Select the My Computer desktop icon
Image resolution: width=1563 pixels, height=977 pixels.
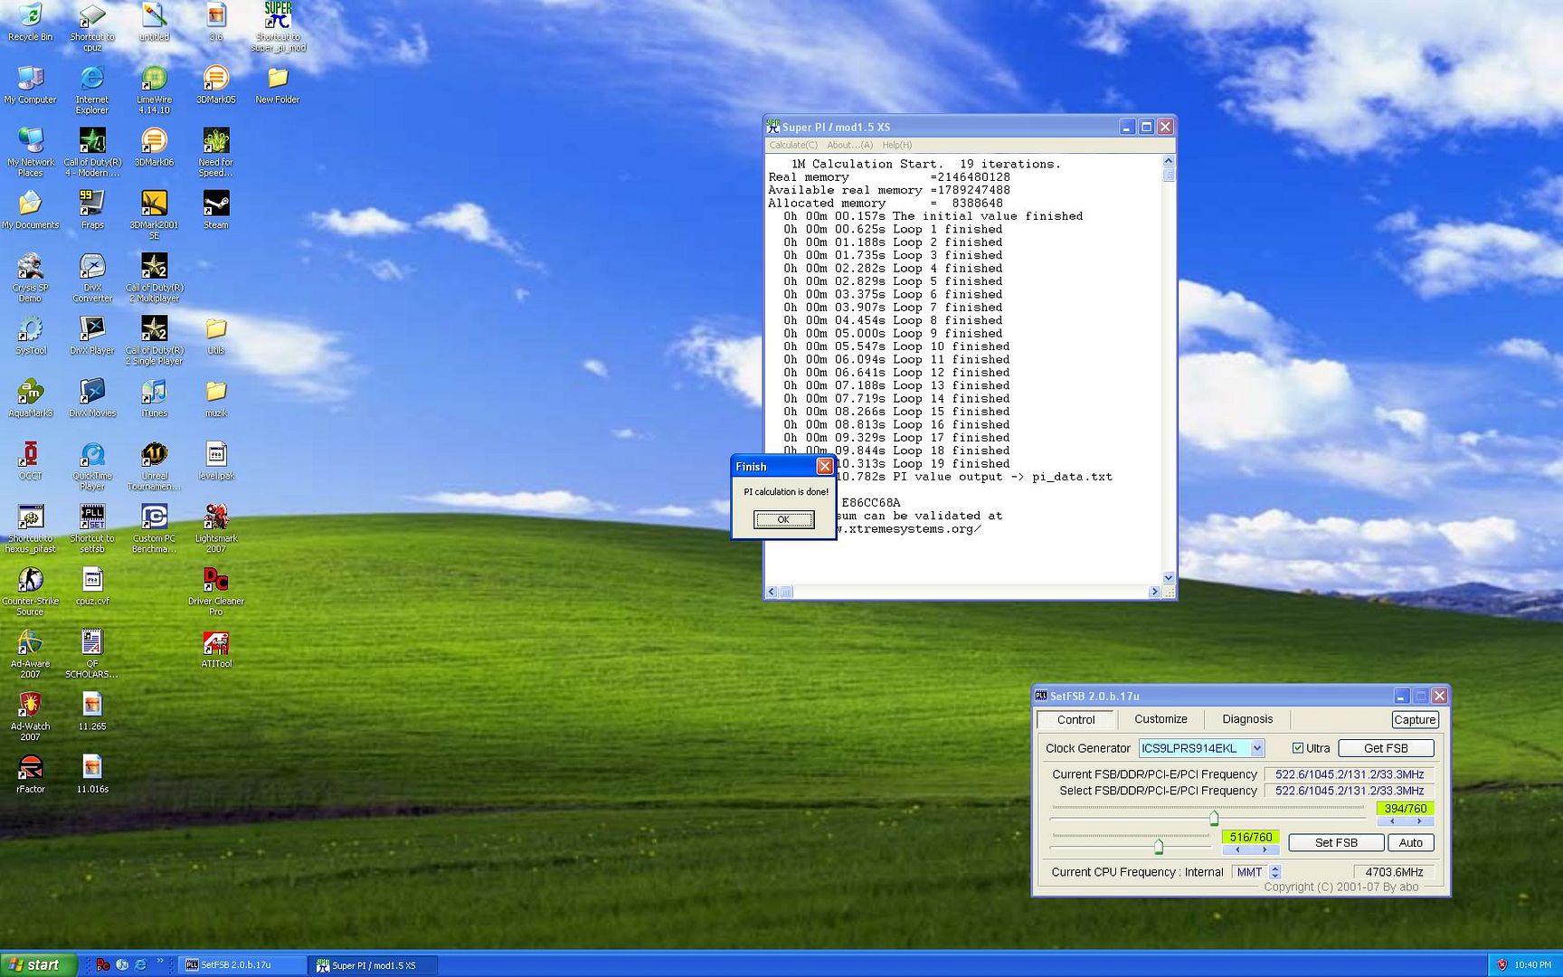[x=30, y=85]
